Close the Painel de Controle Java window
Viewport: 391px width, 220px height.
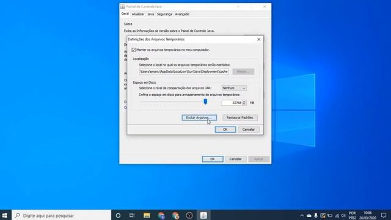(265, 7)
